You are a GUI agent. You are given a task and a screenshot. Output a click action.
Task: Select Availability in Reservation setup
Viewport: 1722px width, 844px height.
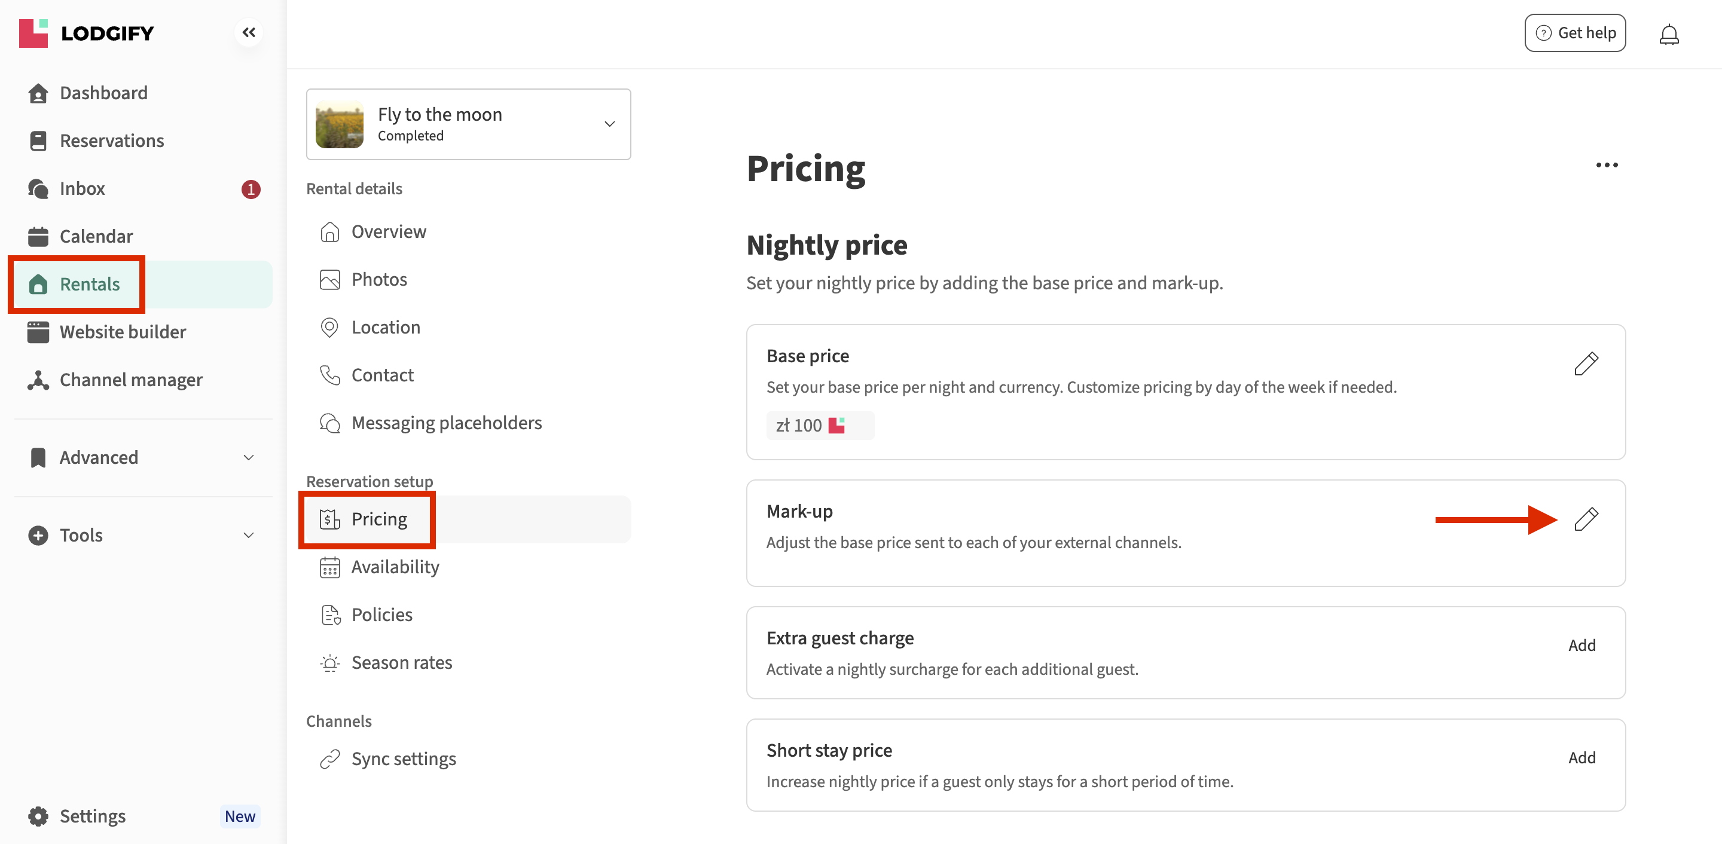[395, 567]
